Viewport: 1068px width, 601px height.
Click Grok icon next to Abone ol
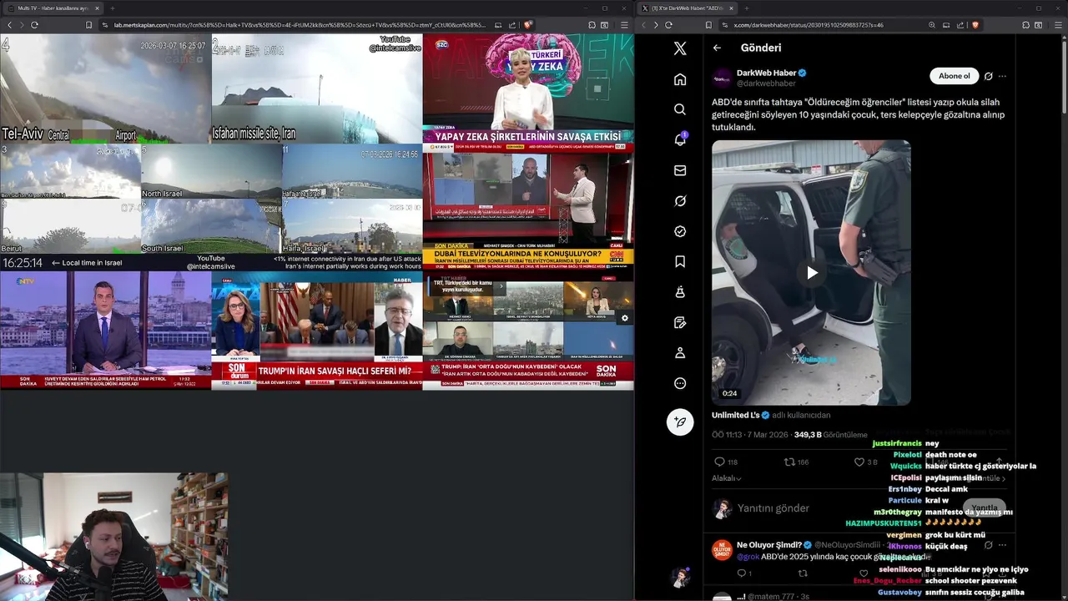point(988,76)
